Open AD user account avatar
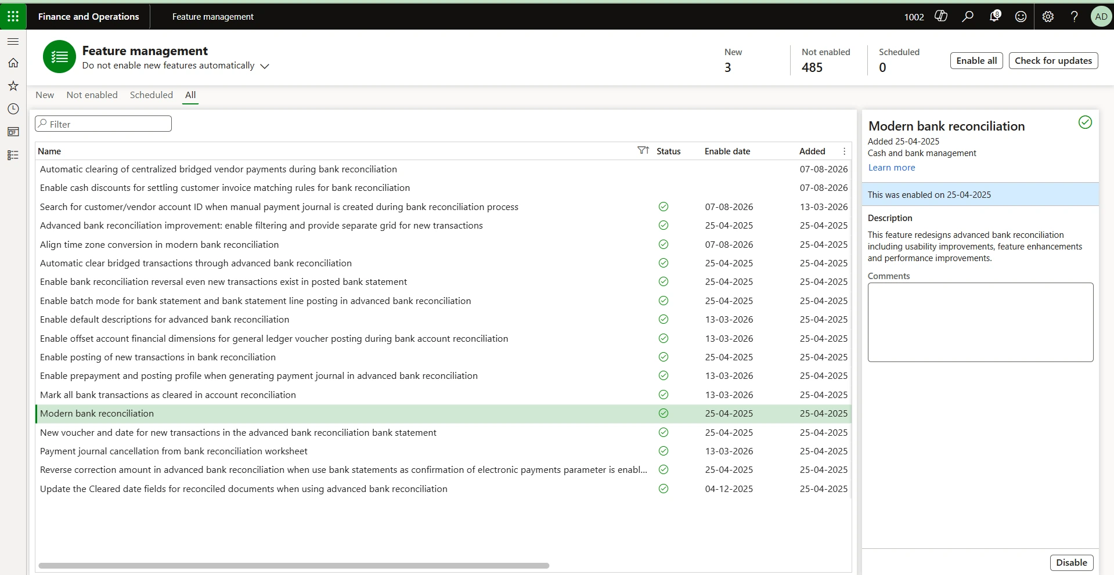1114x575 pixels. [x=1101, y=16]
